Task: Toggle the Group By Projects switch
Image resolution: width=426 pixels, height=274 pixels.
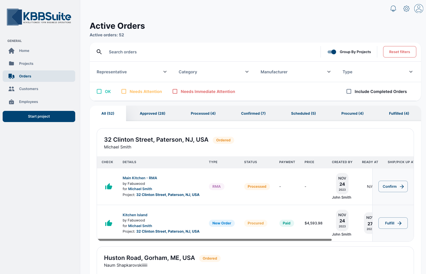Action: (x=332, y=52)
